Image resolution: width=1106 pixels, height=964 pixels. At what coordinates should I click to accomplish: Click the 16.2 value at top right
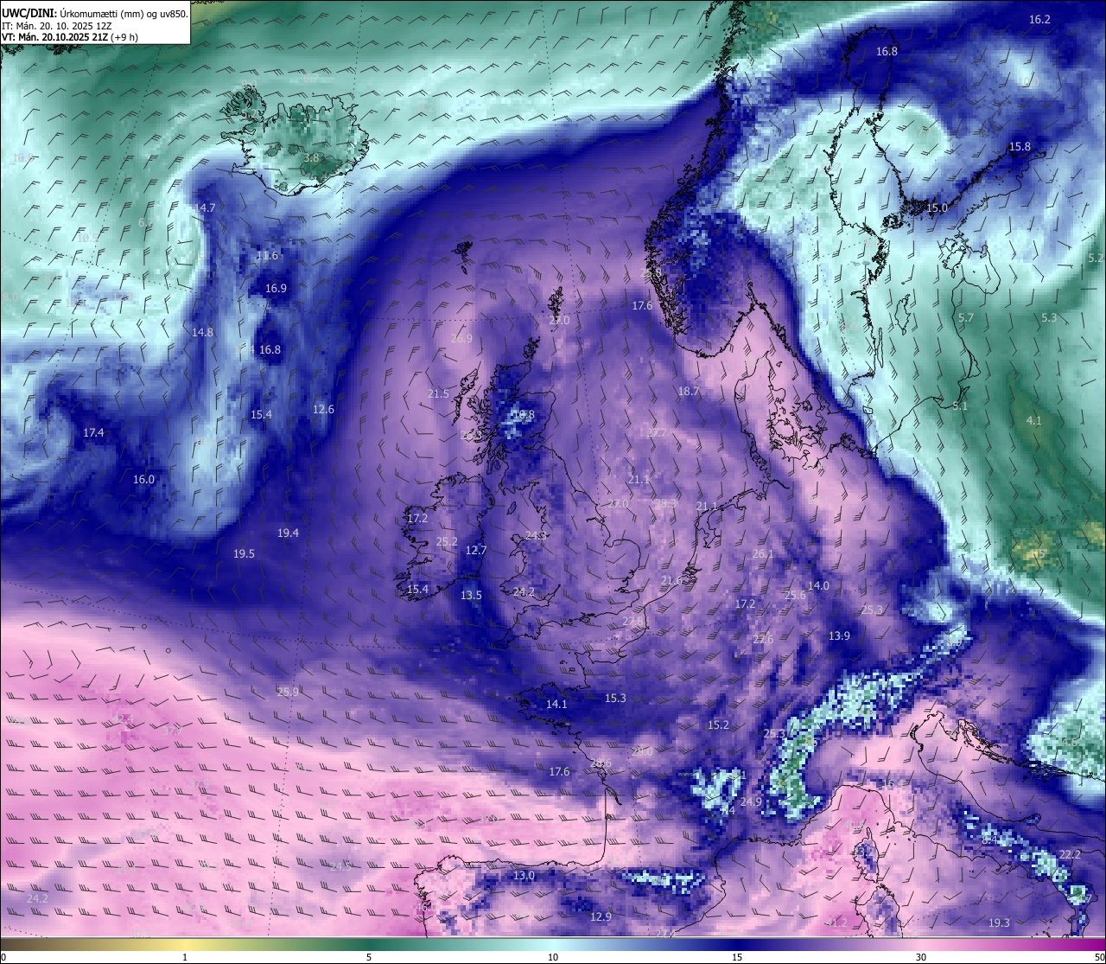pyautogui.click(x=1039, y=19)
